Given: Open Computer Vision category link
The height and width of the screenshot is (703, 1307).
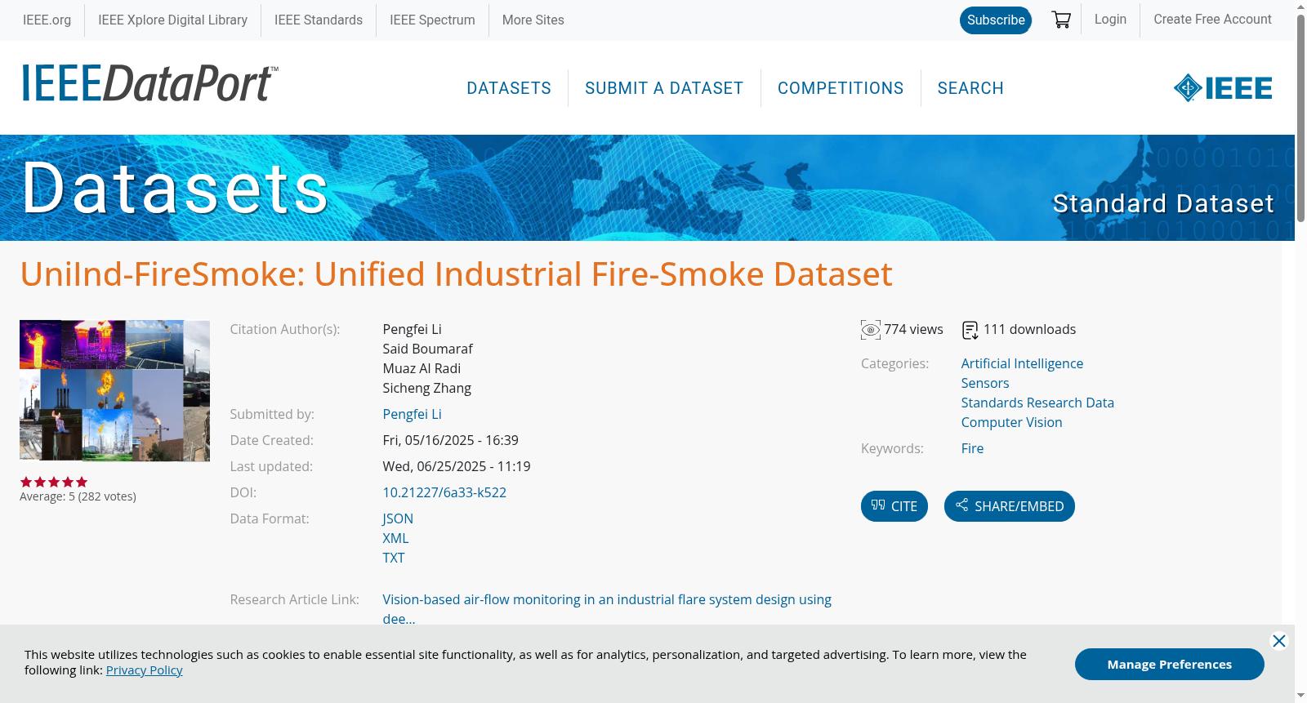Looking at the screenshot, I should pos(1011,422).
